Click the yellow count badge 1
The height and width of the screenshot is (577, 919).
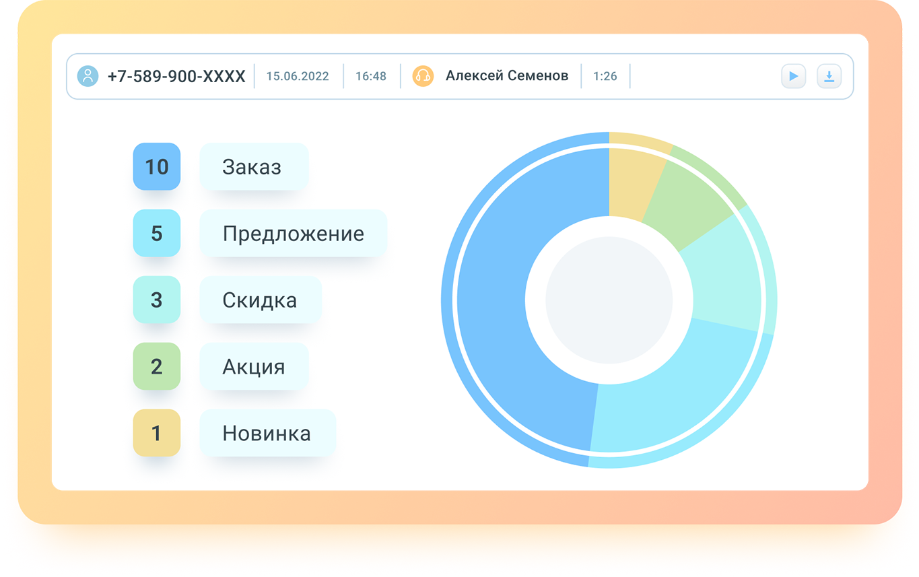coord(157,433)
